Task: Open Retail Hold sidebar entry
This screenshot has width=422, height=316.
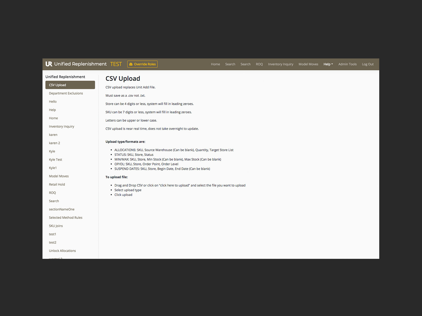Action: click(x=57, y=185)
